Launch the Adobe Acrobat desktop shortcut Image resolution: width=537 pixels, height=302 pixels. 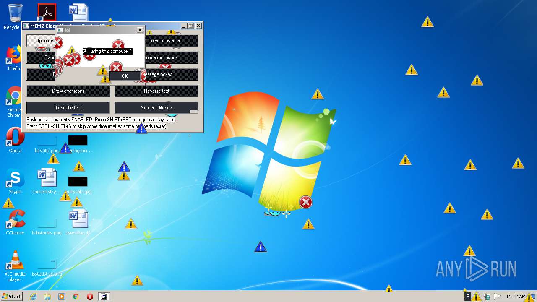47,13
